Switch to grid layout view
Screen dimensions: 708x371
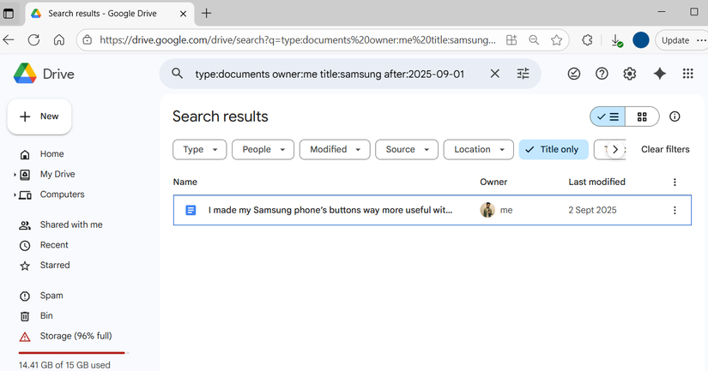pyautogui.click(x=642, y=117)
